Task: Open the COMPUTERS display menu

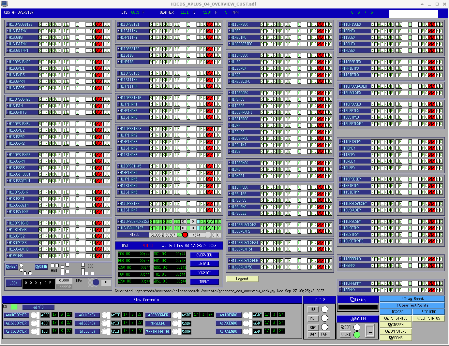Action: click(x=396, y=331)
